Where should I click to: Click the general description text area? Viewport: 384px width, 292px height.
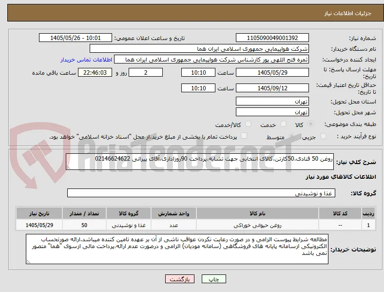pos(200,162)
